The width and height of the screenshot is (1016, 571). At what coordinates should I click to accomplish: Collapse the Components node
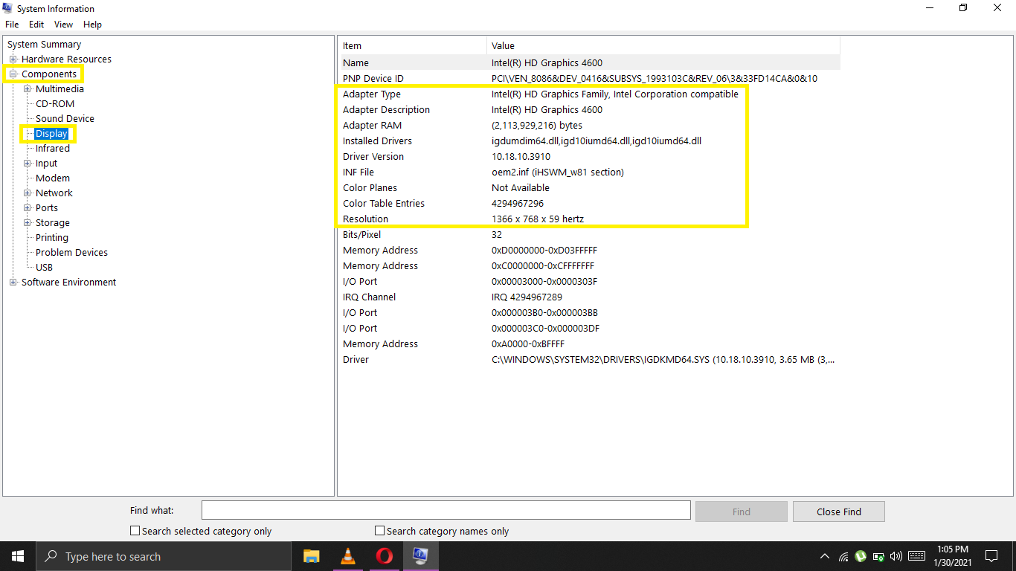pos(13,74)
